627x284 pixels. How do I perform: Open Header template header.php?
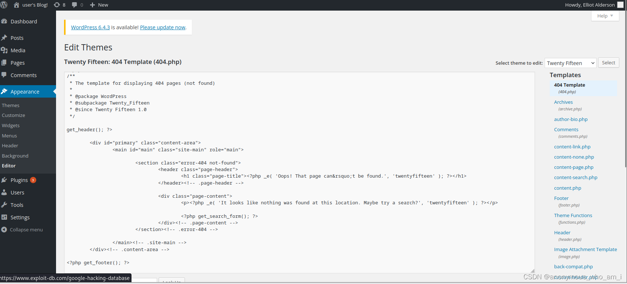pyautogui.click(x=562, y=232)
